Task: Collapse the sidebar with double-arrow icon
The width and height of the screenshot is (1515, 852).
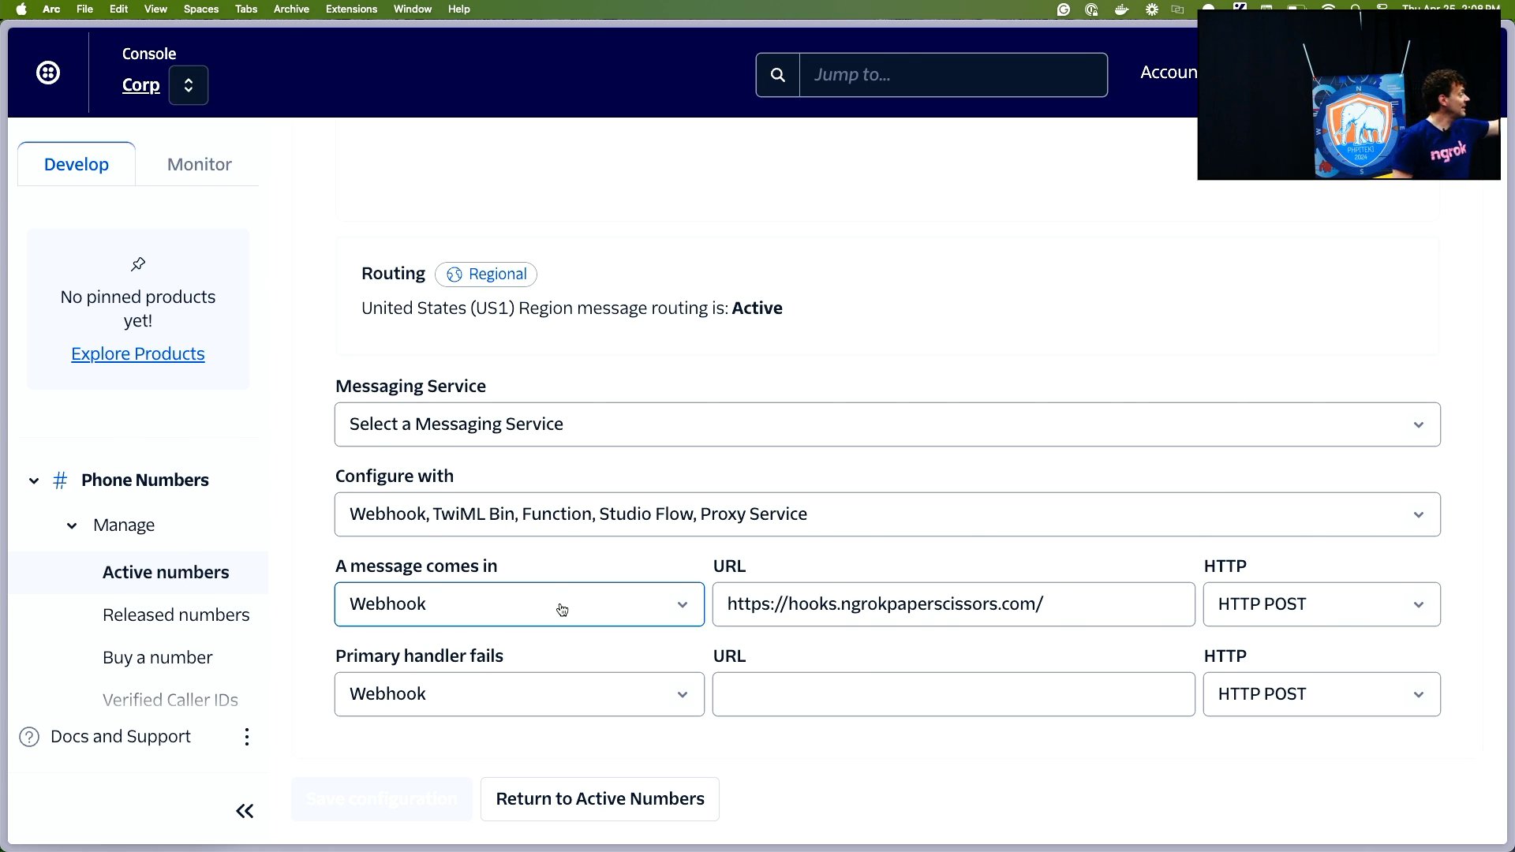Action: (x=245, y=811)
